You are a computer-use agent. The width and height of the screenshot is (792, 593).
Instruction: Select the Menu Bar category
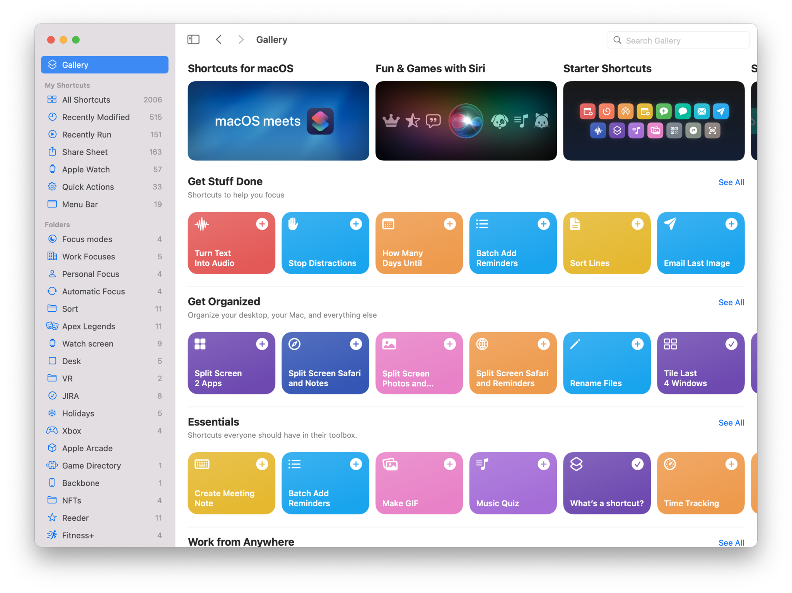105,204
